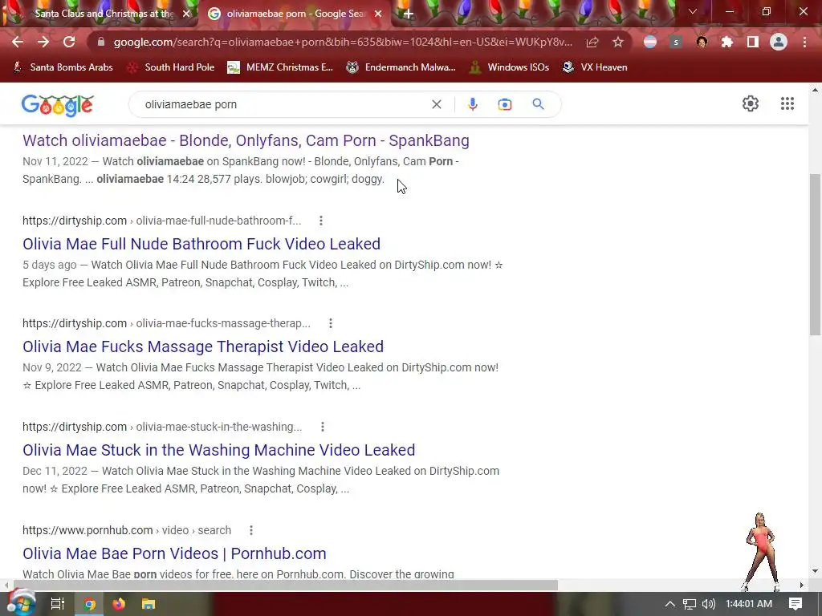
Task: Open the volume control tray icon
Action: [708, 604]
